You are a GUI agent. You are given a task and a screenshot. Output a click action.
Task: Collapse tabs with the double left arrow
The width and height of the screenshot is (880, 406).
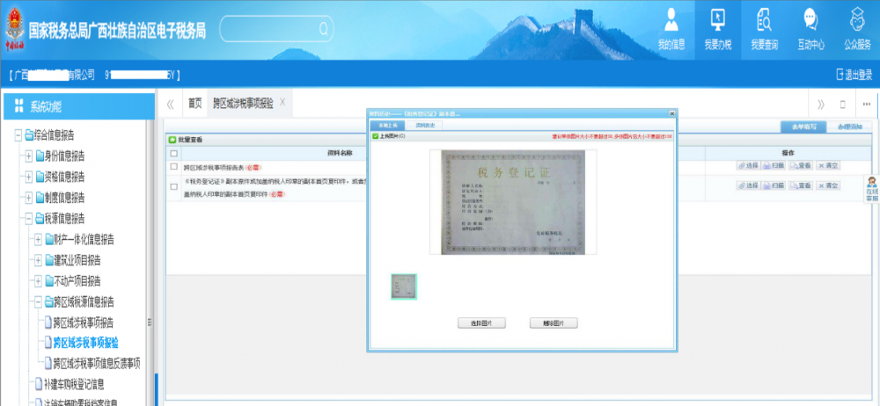tap(170, 104)
